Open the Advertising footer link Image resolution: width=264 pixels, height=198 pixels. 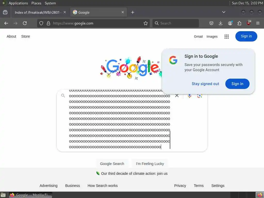point(48,186)
